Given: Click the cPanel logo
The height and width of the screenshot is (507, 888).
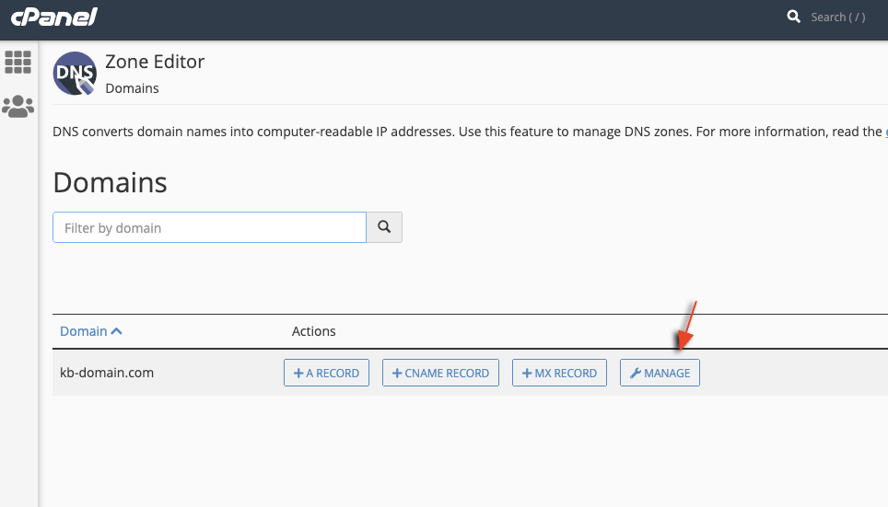Looking at the screenshot, I should (x=54, y=17).
